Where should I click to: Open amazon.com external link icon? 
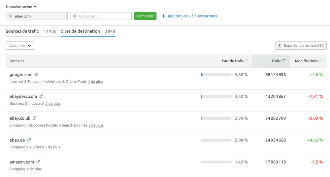point(38,162)
